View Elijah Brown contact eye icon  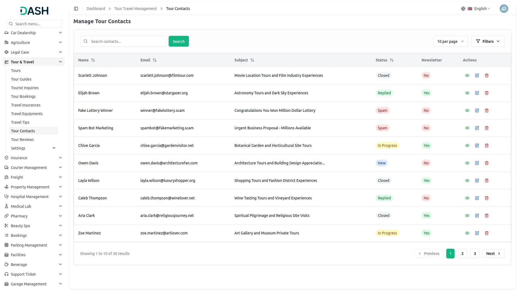coord(467,93)
